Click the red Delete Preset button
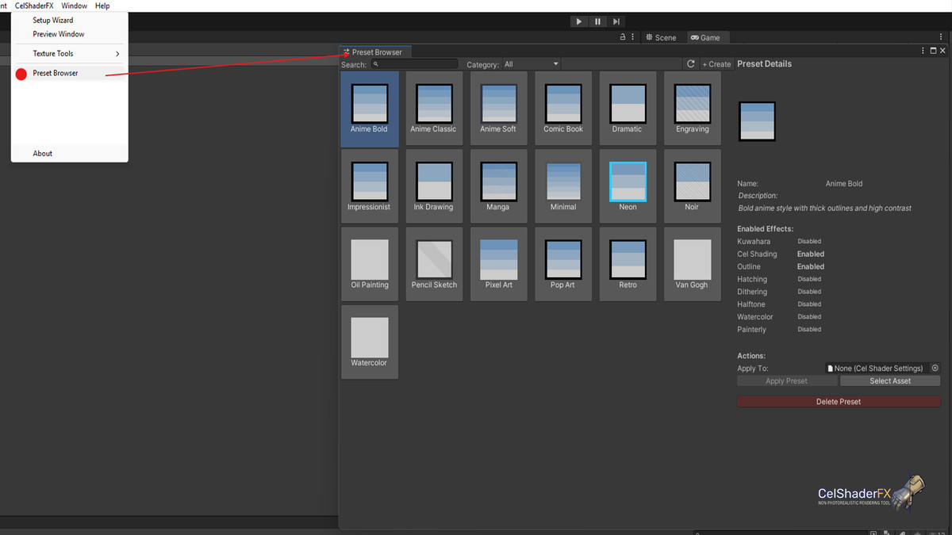This screenshot has width=952, height=535. 839,401
